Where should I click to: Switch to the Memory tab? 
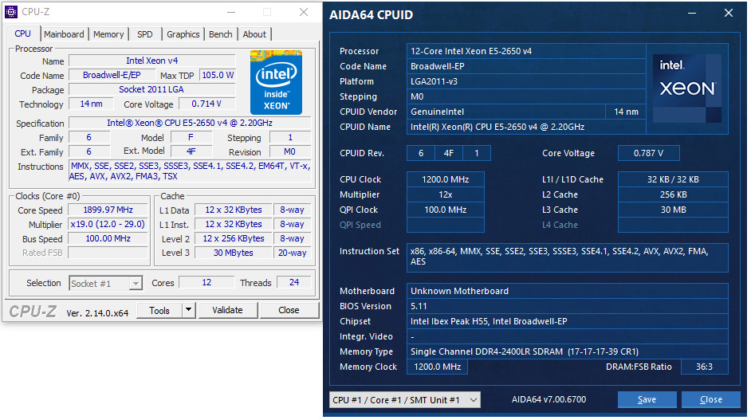click(108, 34)
